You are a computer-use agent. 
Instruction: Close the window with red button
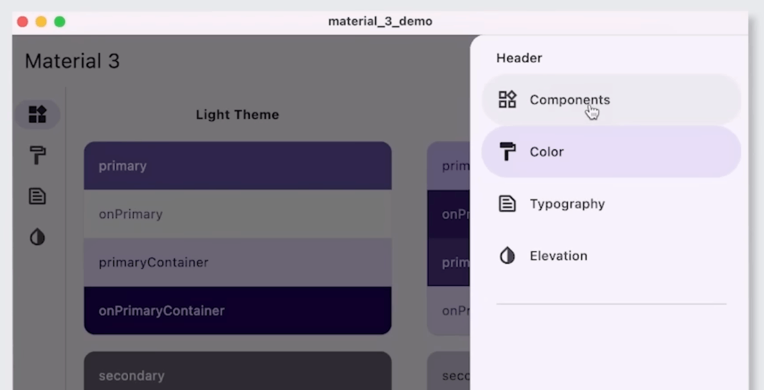coord(22,22)
